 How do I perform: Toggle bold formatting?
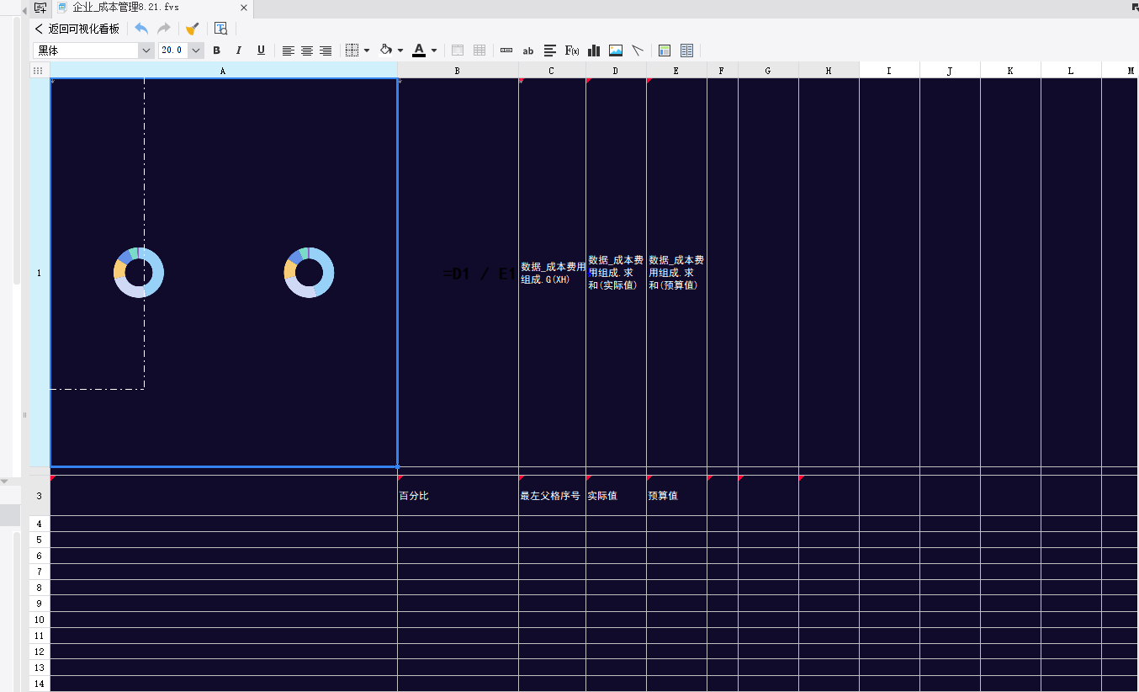tap(216, 51)
